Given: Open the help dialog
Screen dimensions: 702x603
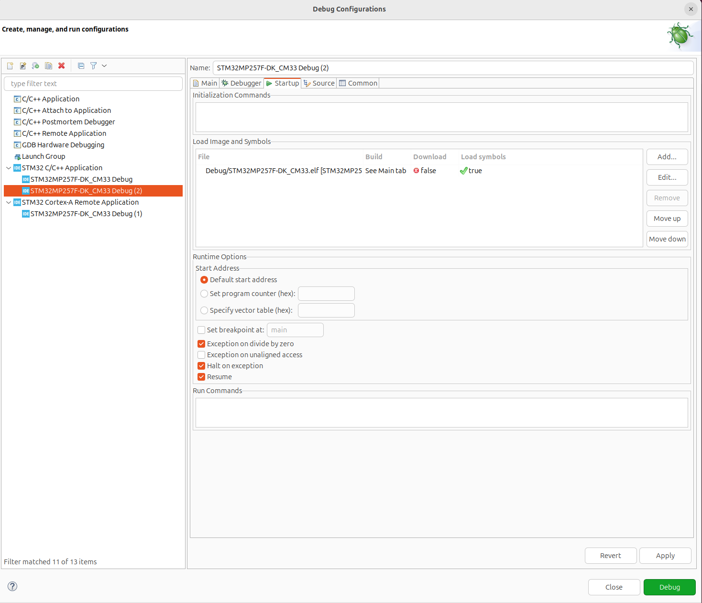Looking at the screenshot, I should coord(12,586).
